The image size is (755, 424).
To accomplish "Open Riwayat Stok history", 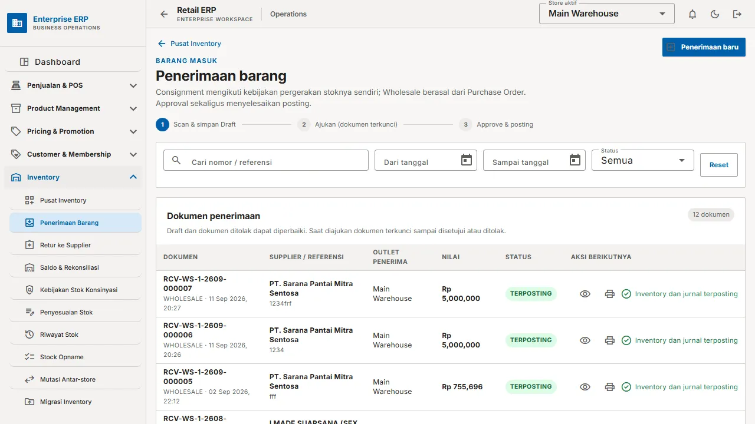I will click(x=75, y=334).
